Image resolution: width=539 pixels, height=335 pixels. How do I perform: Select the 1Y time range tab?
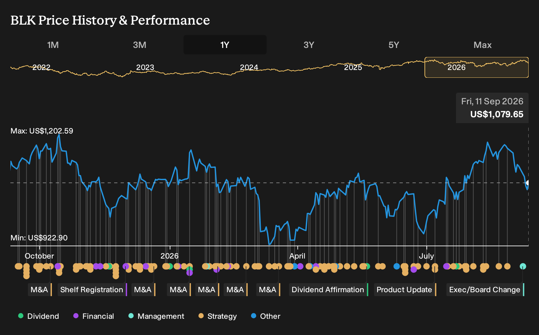pos(225,45)
